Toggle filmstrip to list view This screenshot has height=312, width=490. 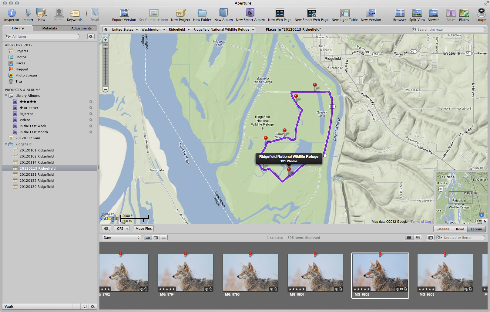point(164,238)
